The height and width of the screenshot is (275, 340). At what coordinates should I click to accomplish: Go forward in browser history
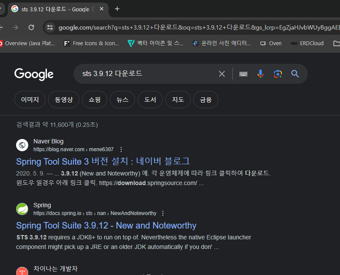pyautogui.click(x=16, y=27)
